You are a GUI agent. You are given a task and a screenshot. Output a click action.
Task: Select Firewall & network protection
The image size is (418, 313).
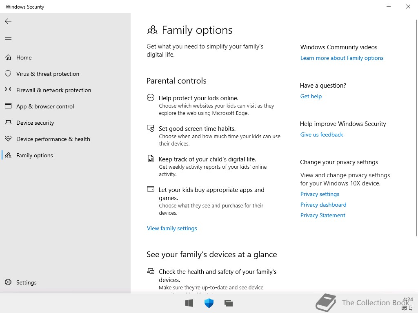[65, 90]
